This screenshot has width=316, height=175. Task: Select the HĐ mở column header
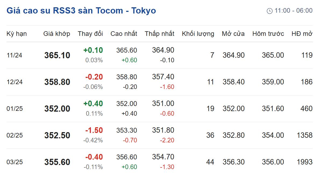click(302, 34)
